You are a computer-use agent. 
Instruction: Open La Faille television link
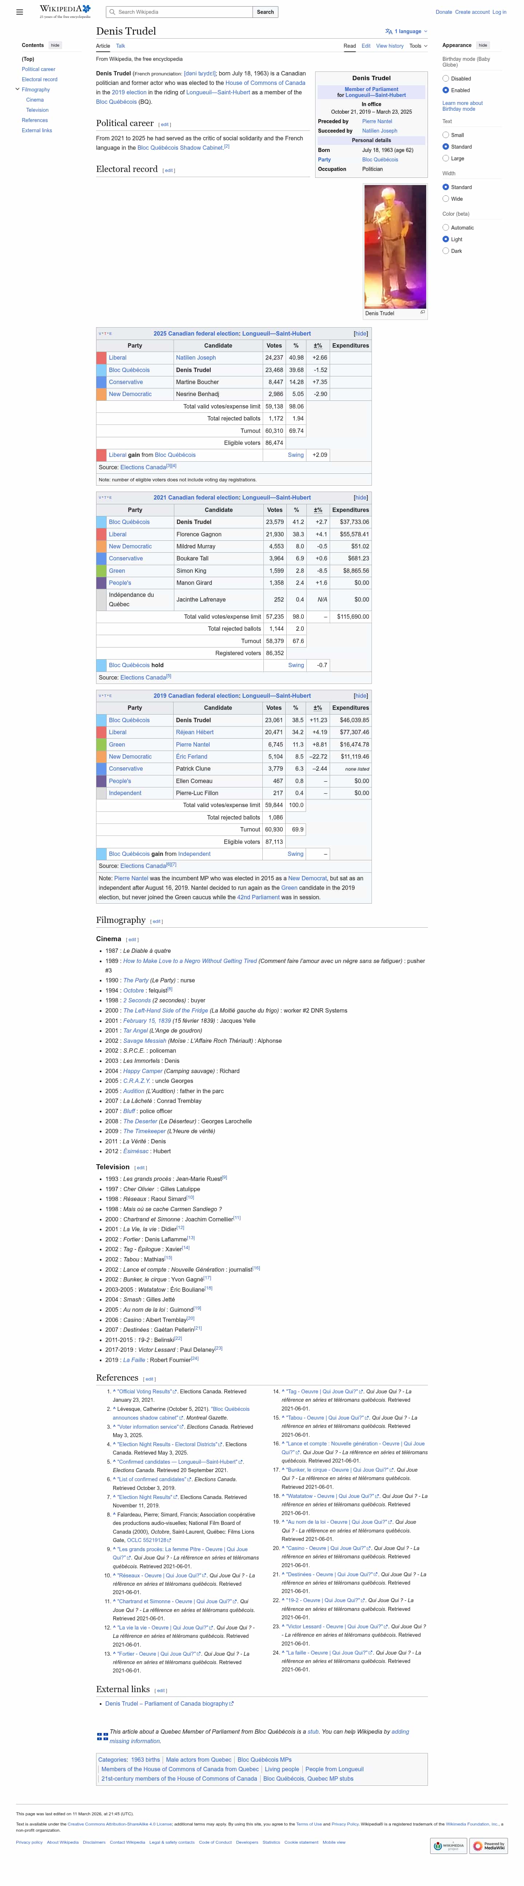coord(135,1359)
